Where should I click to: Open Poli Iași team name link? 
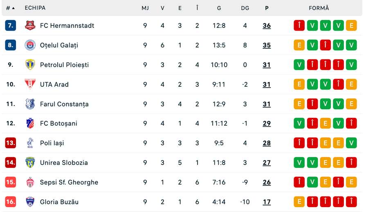[x=52, y=143]
